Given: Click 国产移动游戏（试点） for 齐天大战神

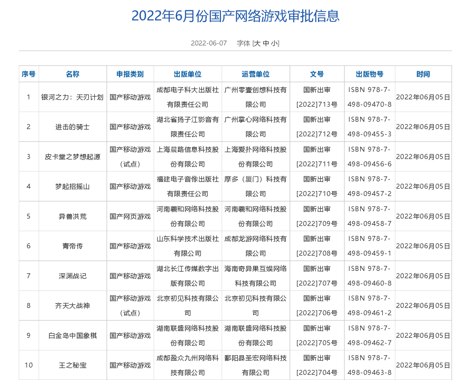Looking at the screenshot, I should (130, 306).
